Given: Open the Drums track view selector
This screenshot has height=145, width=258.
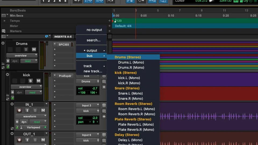Looking at the screenshot, I should (22, 56).
